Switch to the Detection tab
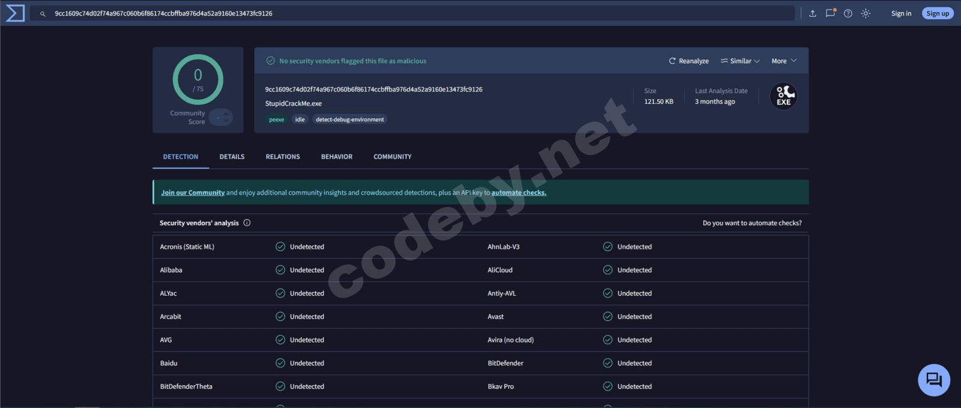This screenshot has width=961, height=408. (x=181, y=157)
